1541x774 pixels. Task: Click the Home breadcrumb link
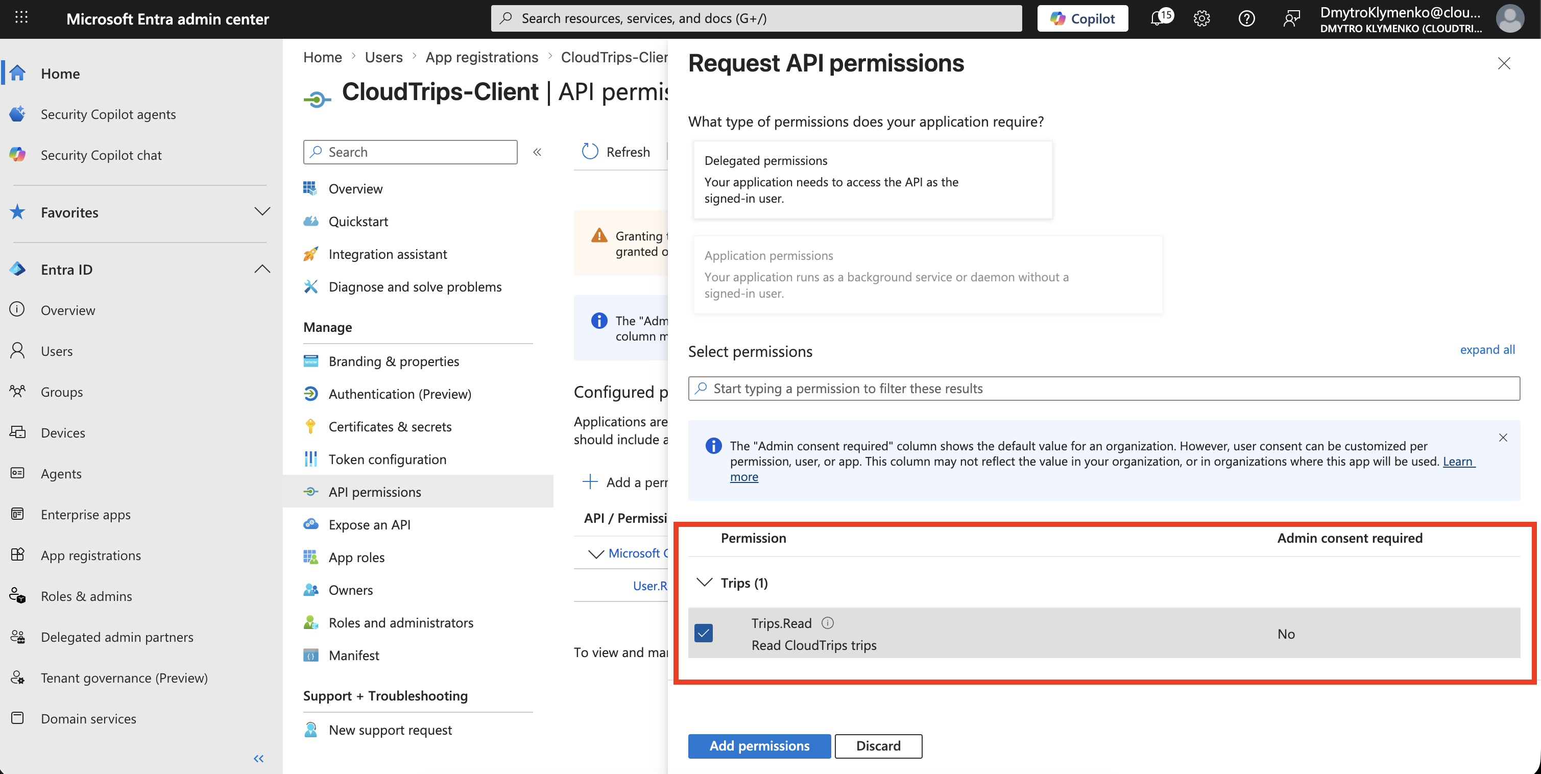(322, 57)
